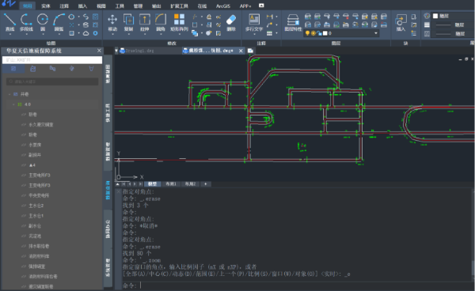
Task: Click the explode icon in modify panel
Action: pyautogui.click(x=209, y=33)
